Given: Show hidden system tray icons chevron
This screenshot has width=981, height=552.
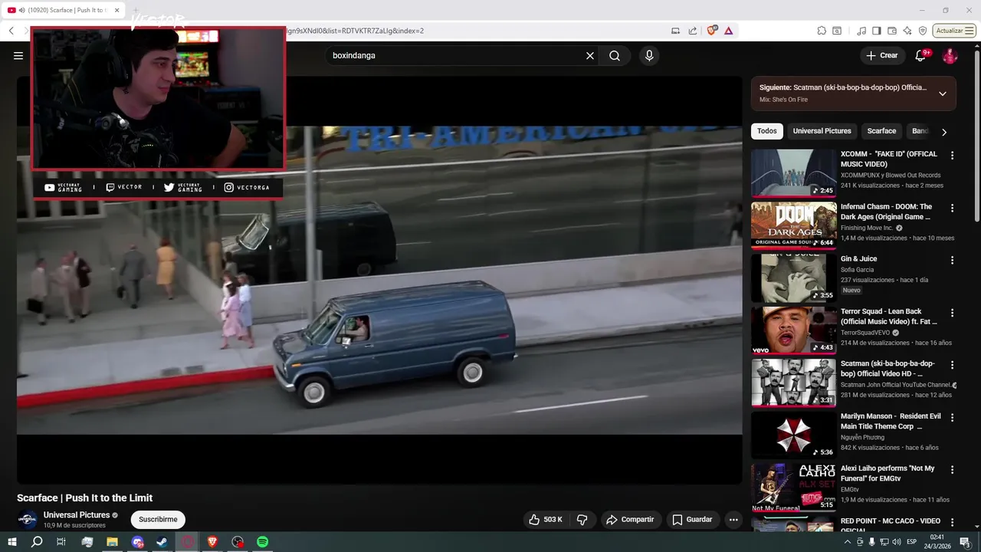Looking at the screenshot, I should point(847,542).
